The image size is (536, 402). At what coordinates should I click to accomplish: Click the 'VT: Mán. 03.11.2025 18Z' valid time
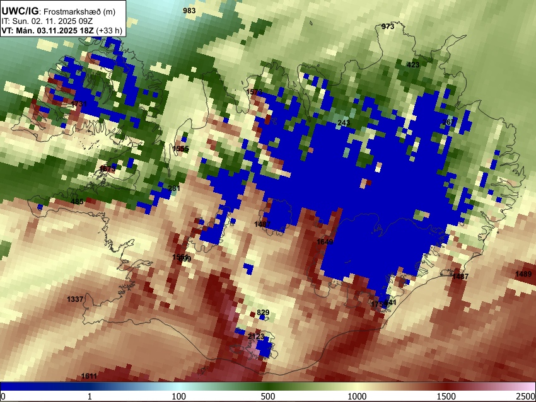click(x=47, y=30)
